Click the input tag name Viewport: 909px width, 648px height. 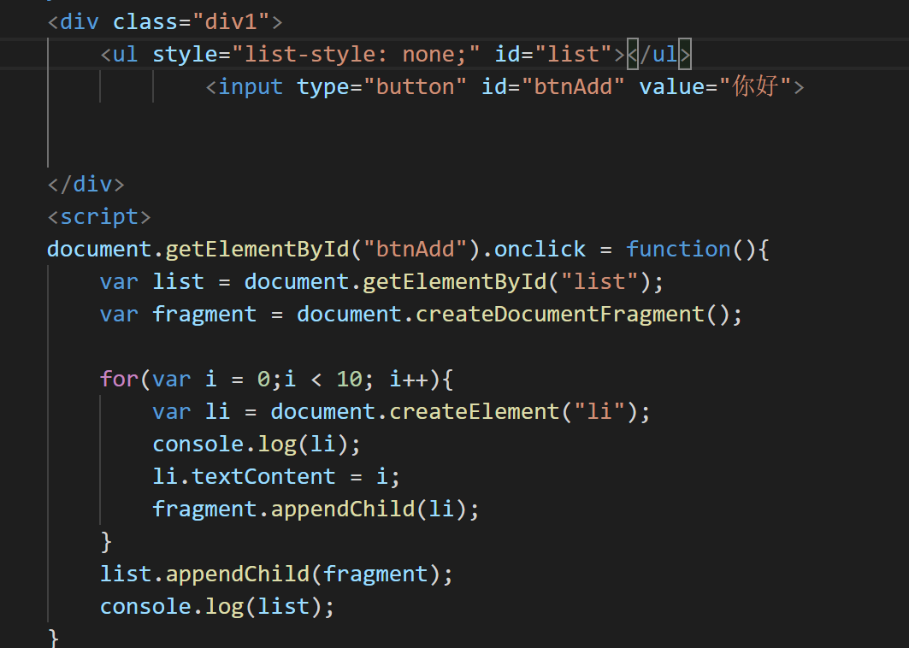(x=251, y=87)
